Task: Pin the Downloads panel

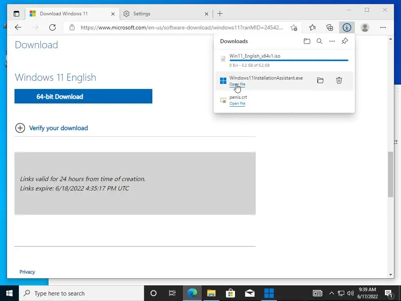Action: click(345, 41)
